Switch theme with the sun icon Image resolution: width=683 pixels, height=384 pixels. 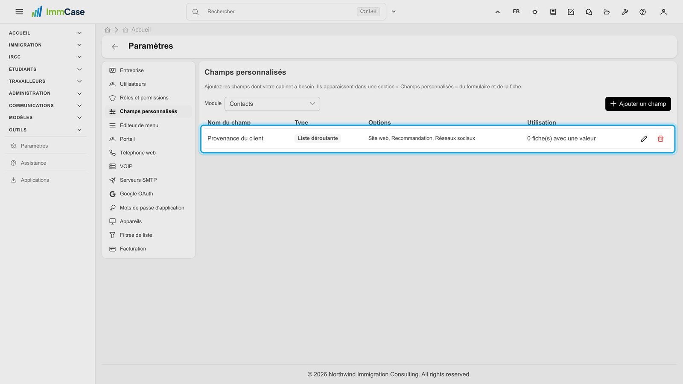535,12
